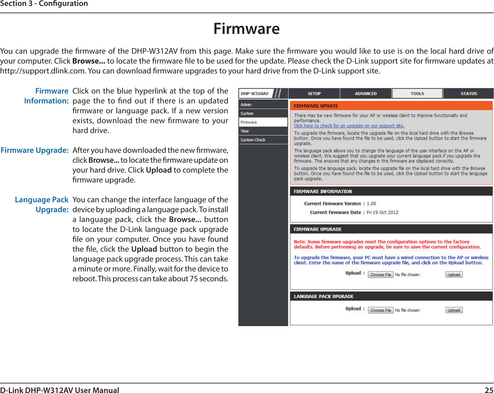
Task: Open the SETUP tab
Action: tap(314, 94)
